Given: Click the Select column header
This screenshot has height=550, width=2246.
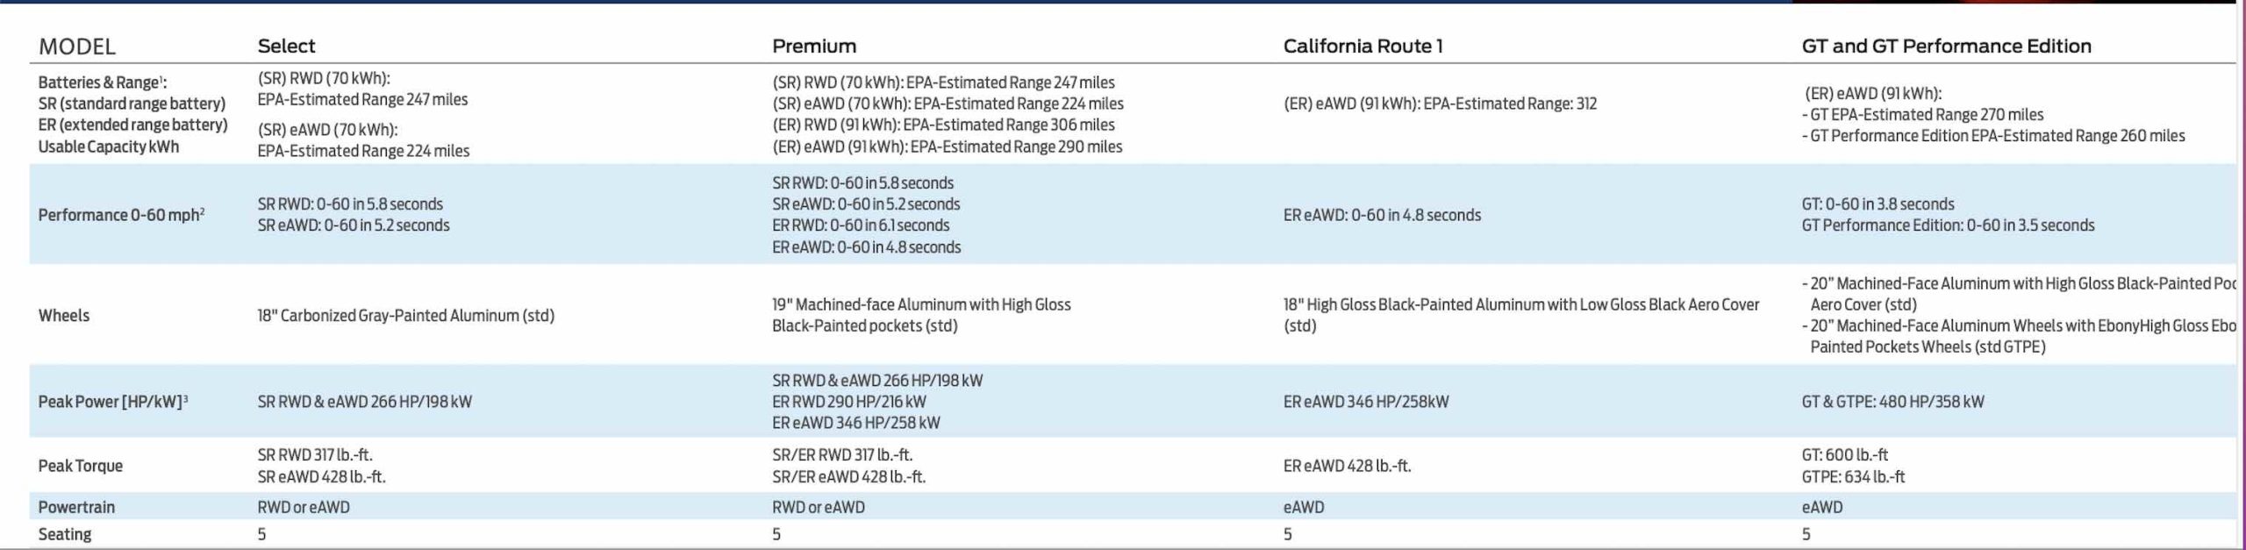Looking at the screenshot, I should point(286,46).
